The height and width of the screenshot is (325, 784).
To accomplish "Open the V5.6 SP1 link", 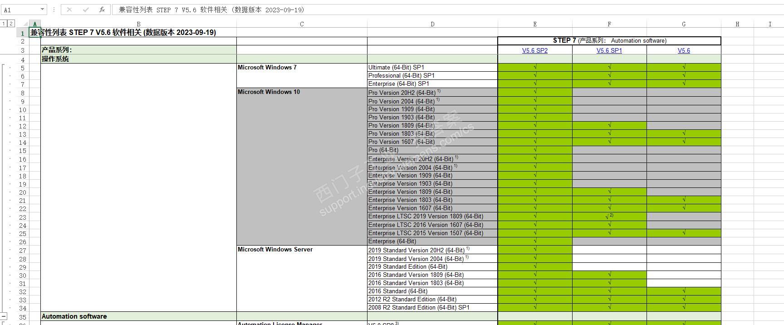I will [609, 50].
